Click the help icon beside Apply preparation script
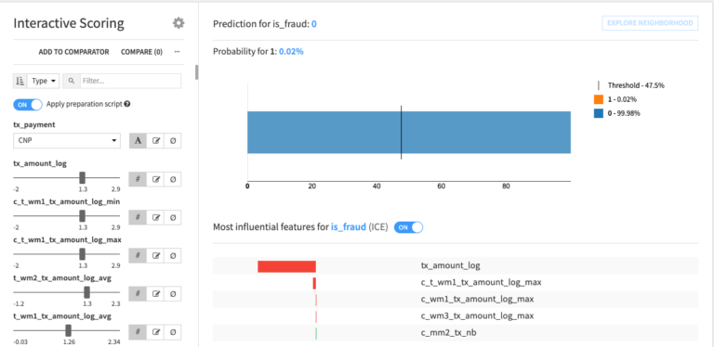Viewport: 714px width, 347px height. coord(127,104)
